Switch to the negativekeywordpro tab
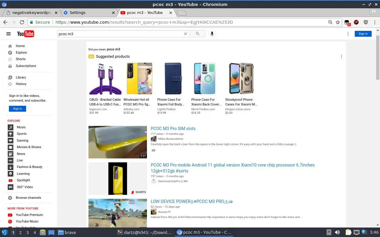The width and height of the screenshot is (380, 237). point(32,12)
